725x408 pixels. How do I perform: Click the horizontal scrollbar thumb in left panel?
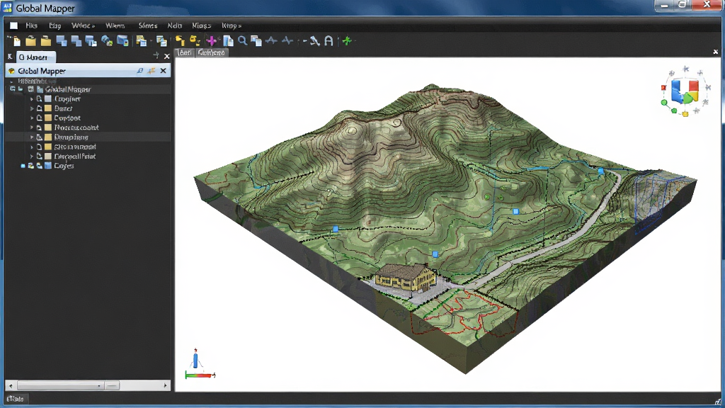69,385
